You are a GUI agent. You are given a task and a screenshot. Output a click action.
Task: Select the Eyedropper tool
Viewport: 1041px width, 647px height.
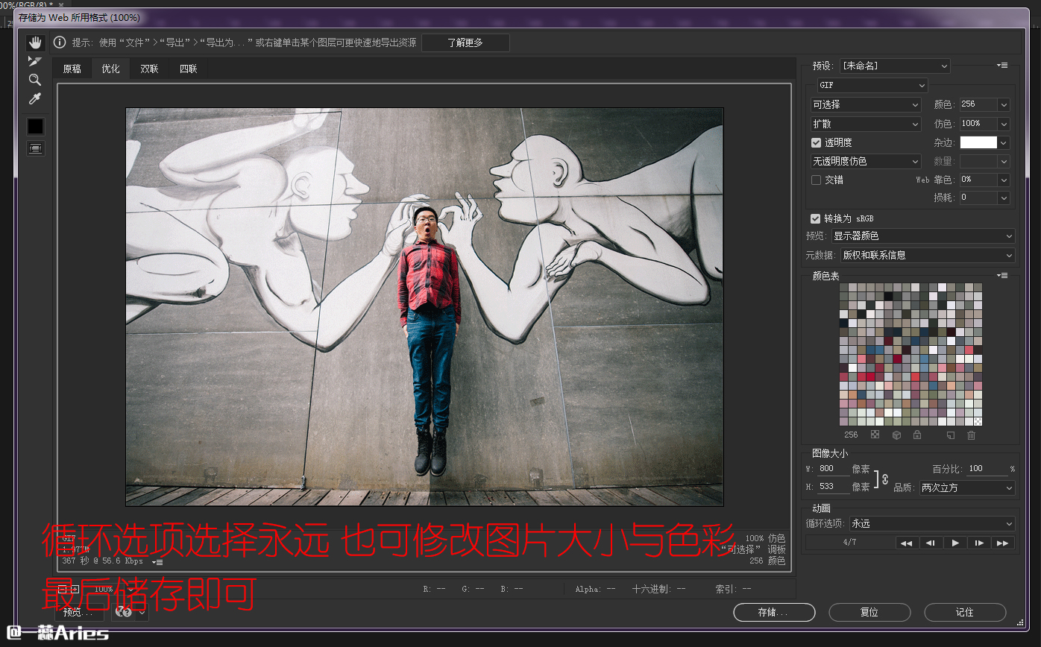[x=35, y=99]
